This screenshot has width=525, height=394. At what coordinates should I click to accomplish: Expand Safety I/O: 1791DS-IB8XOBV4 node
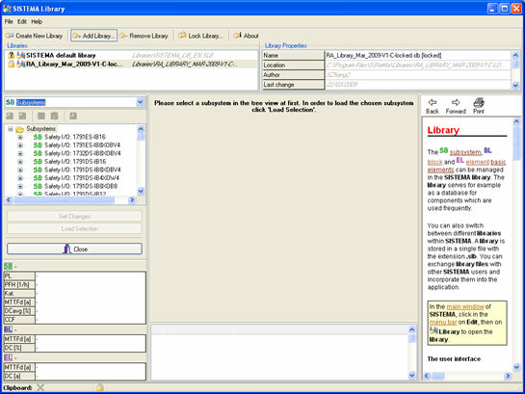pos(20,170)
